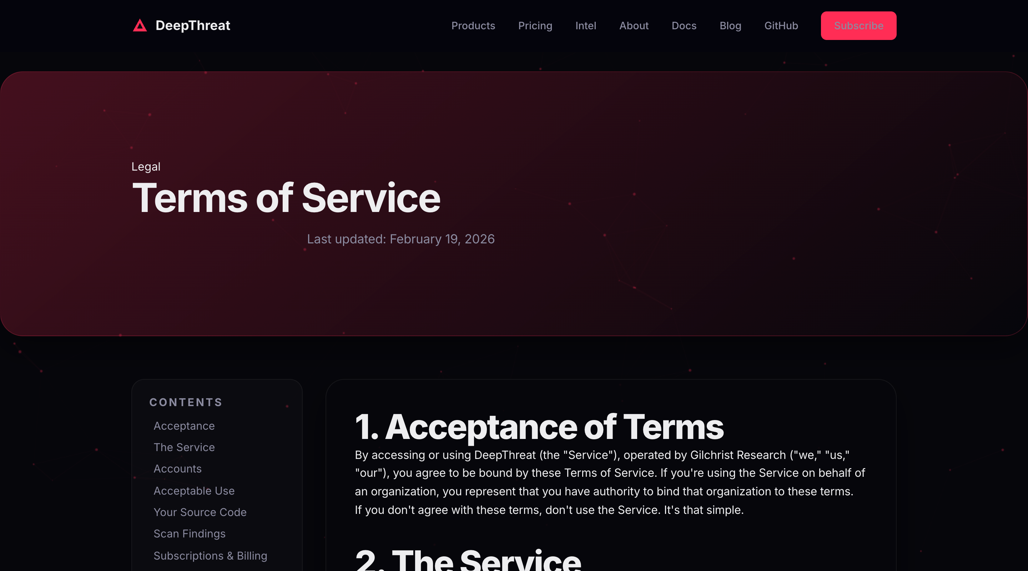Click the DeepThreat triangle logo icon
The height and width of the screenshot is (571, 1028).
[140, 26]
